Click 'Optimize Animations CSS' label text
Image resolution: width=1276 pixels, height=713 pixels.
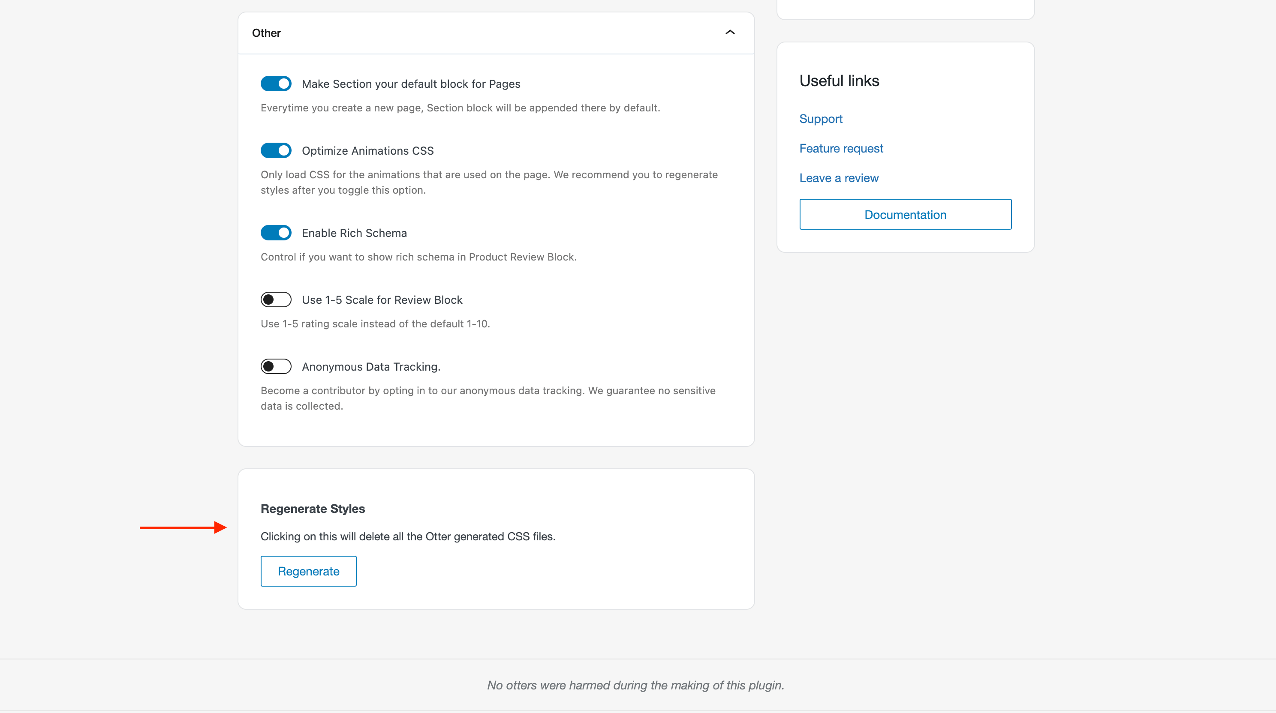coord(367,150)
